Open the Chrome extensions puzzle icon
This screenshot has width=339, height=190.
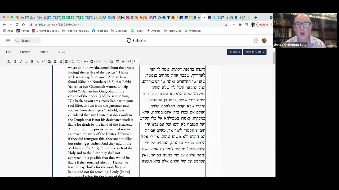(240, 25)
